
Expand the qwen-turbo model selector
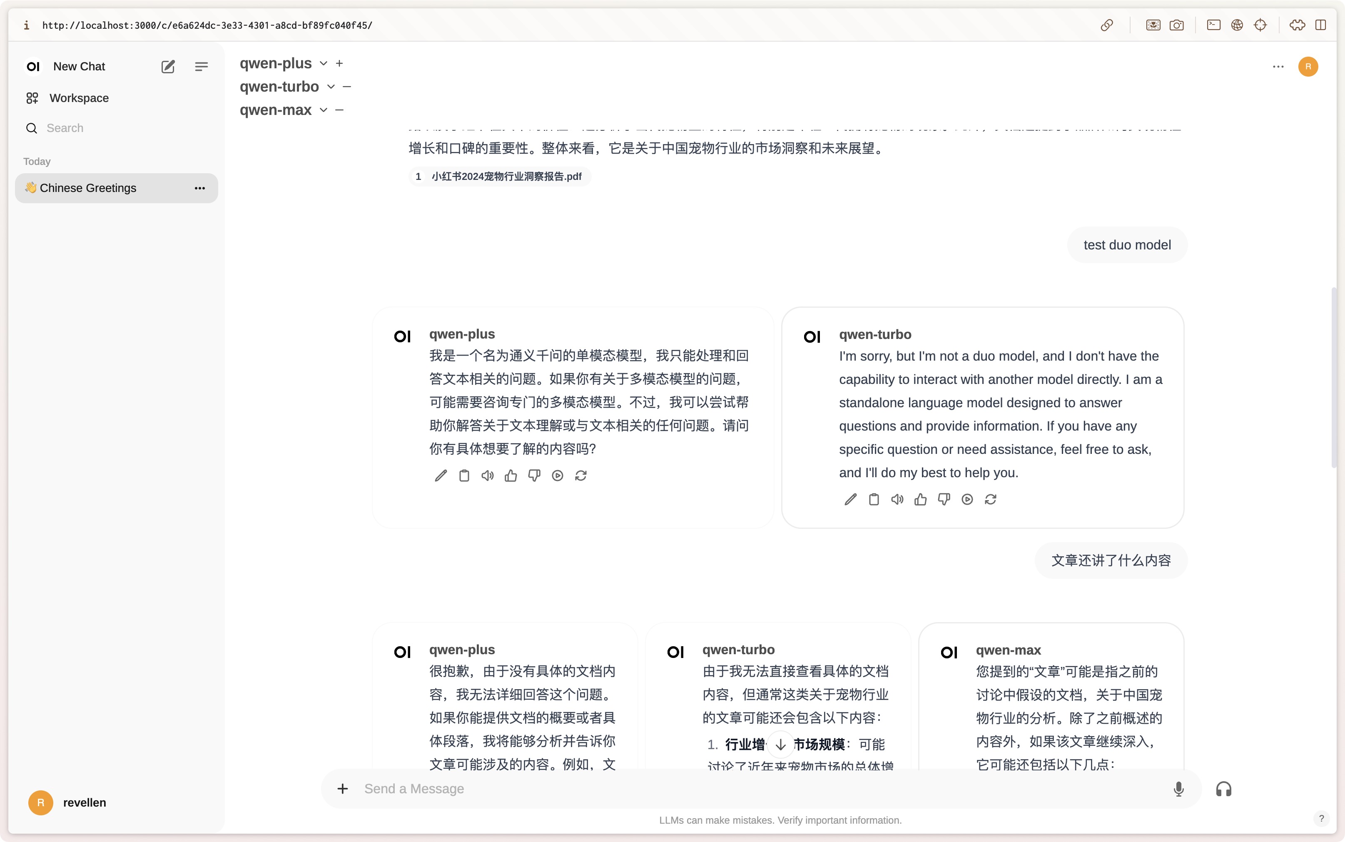pos(331,87)
